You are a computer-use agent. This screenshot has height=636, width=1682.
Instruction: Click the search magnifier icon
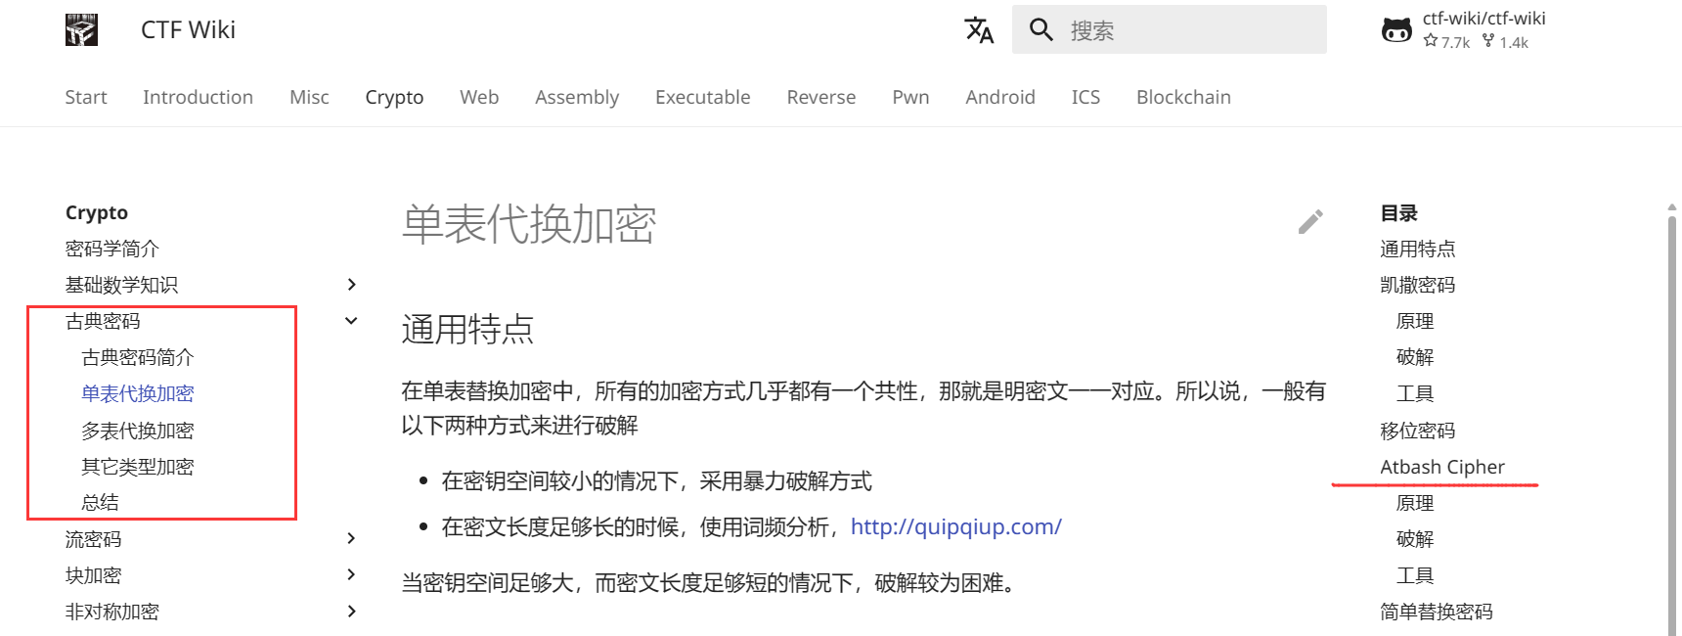pos(1041,29)
